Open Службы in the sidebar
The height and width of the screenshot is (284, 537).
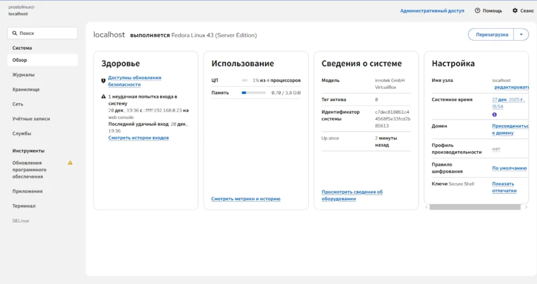coord(42,134)
